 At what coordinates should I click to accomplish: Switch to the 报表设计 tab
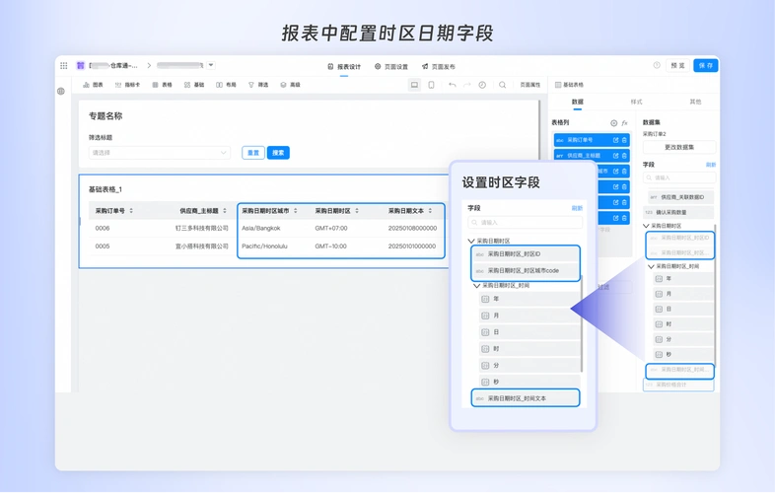click(x=344, y=66)
